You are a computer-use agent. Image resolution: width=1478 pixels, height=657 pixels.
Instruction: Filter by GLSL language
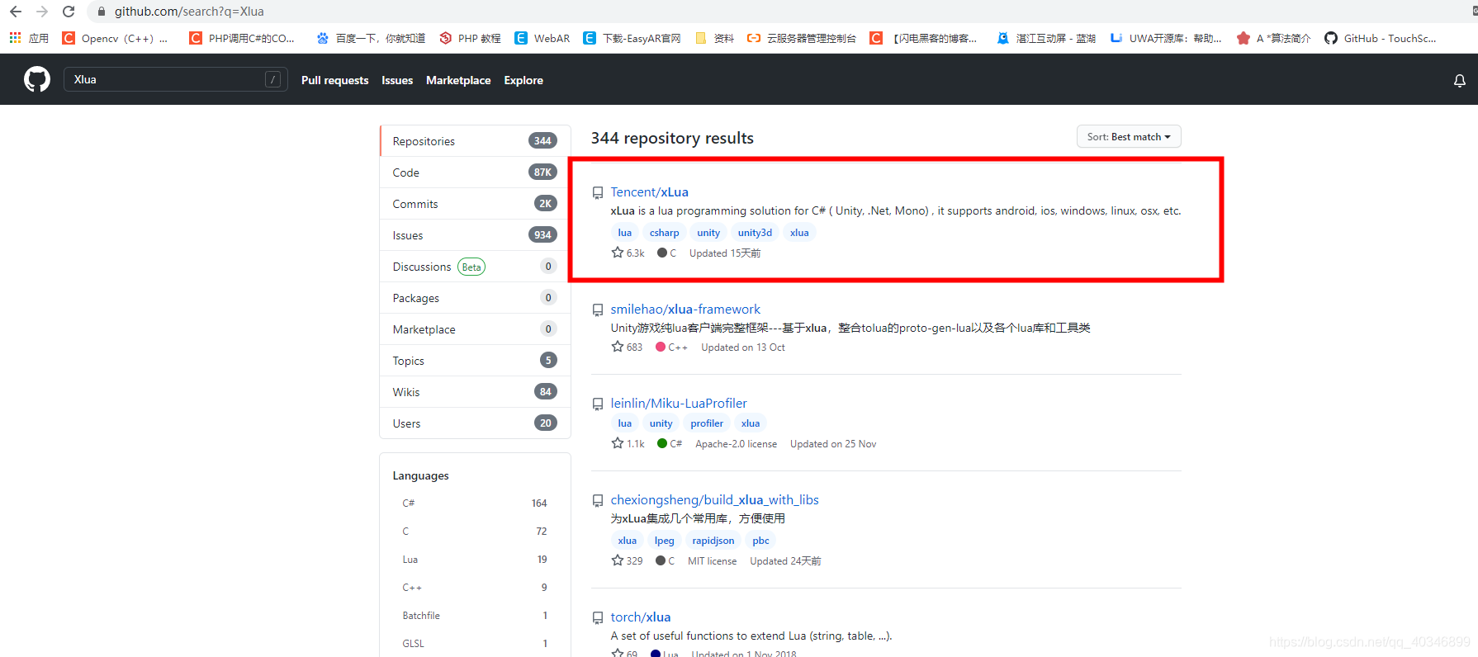475,643
